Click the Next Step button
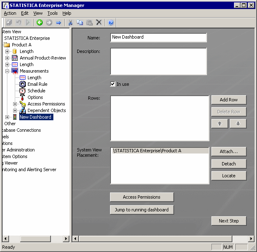 pos(229,221)
